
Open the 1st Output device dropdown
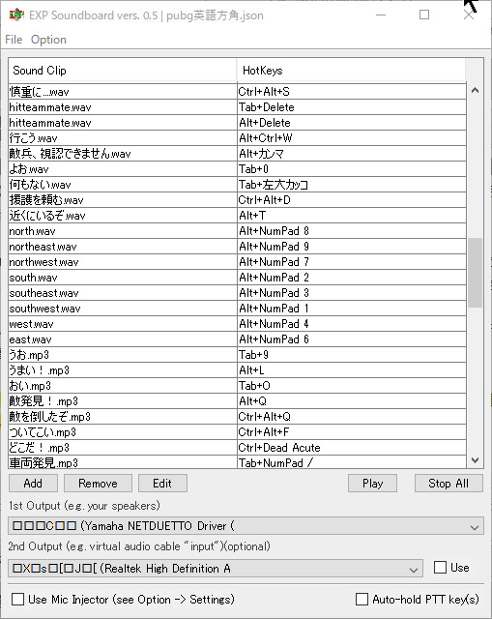(246, 526)
